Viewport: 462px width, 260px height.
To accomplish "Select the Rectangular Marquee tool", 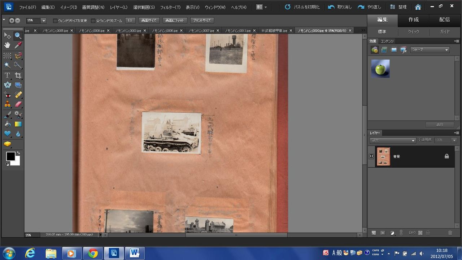I will [x=7, y=56].
